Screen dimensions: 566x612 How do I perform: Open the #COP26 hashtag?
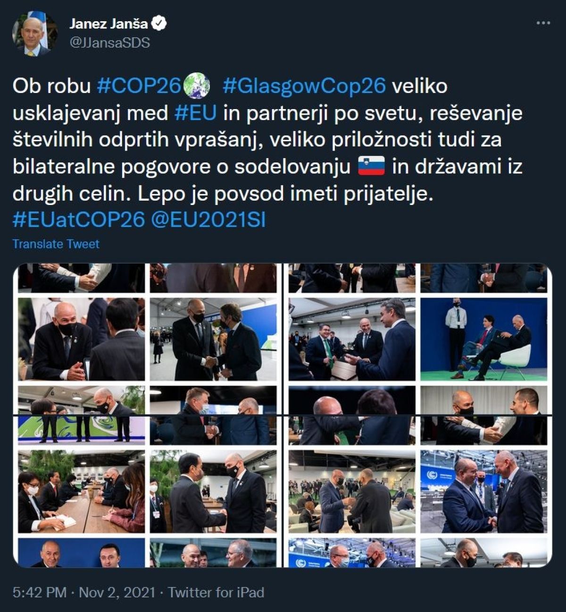[139, 86]
